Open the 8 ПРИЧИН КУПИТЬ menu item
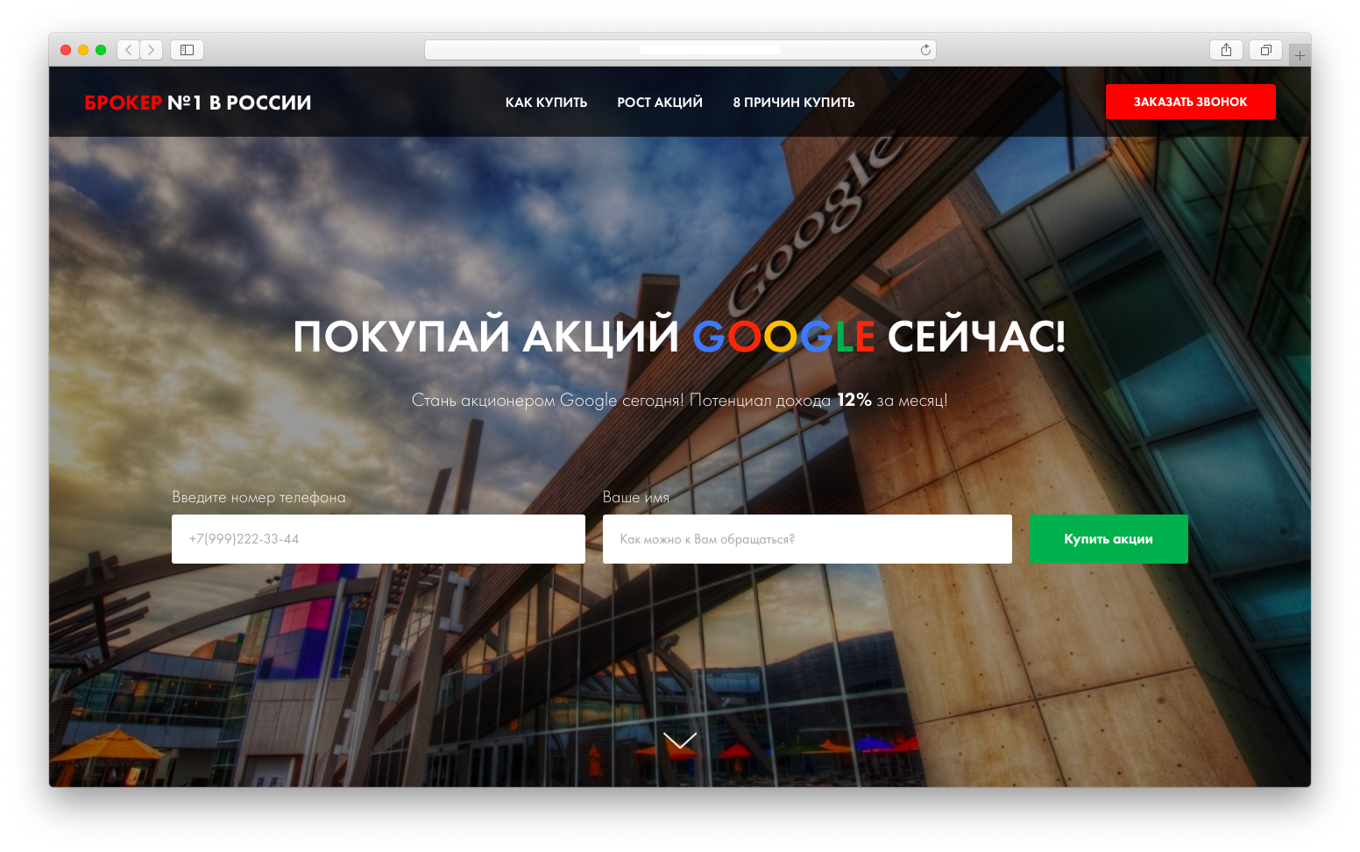This screenshot has width=1360, height=852. (794, 103)
